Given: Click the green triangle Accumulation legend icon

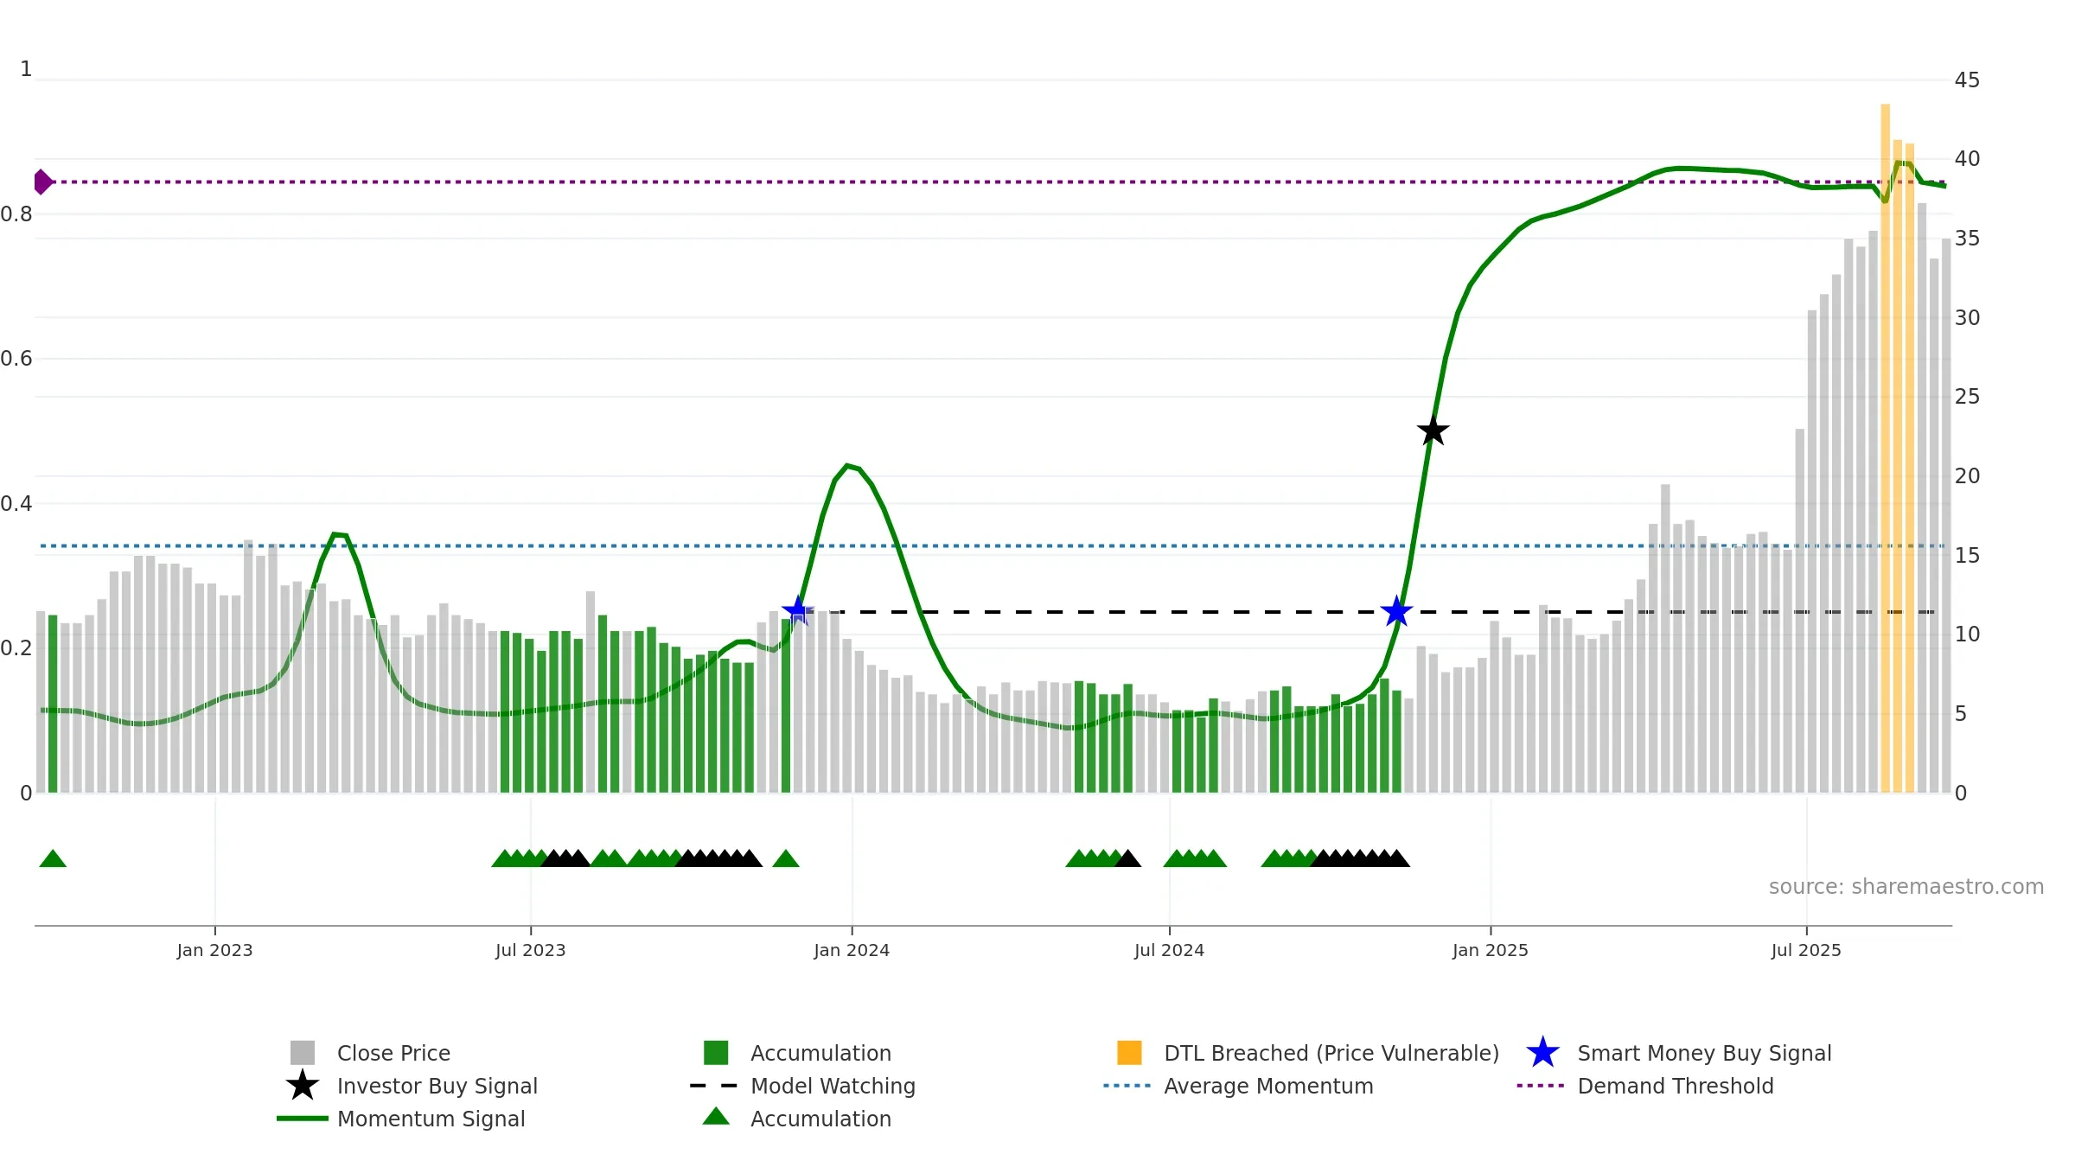Looking at the screenshot, I should click(716, 1117).
